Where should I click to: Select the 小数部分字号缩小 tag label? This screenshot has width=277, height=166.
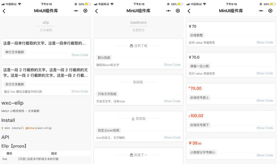[x=203, y=152]
